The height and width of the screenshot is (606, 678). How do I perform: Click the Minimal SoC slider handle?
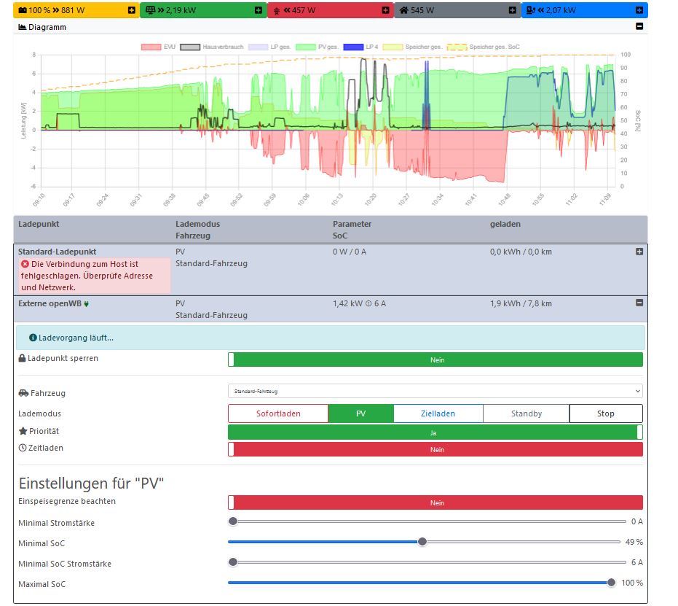point(422,542)
